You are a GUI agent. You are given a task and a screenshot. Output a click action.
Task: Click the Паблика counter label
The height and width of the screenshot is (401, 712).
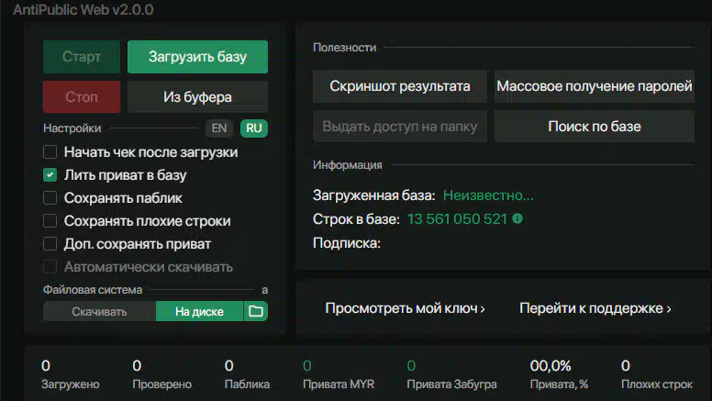[x=247, y=384]
